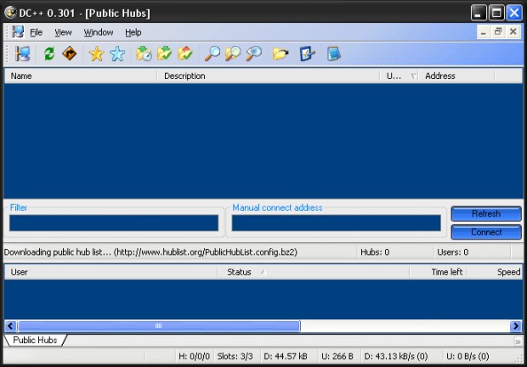Click the Open file list folder icon

(280, 54)
